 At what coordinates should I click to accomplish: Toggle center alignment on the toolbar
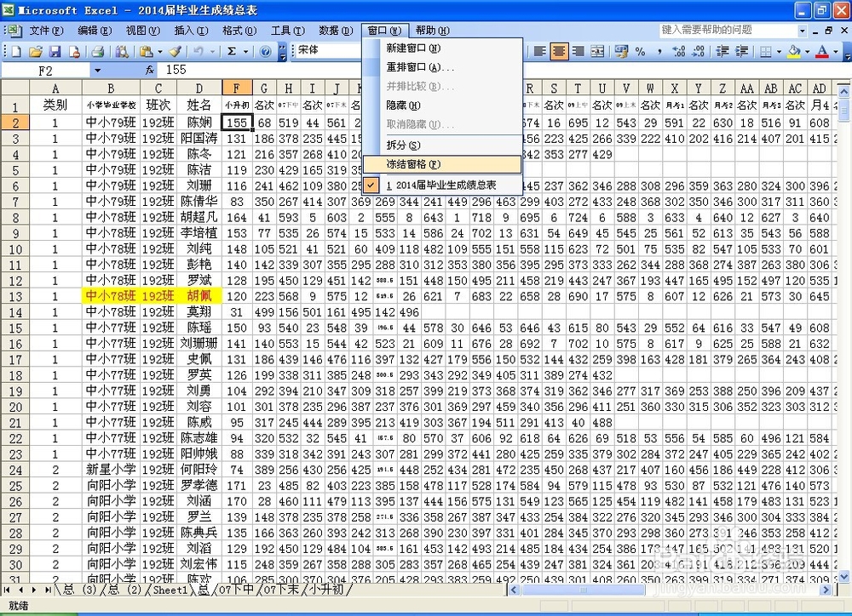pos(558,52)
